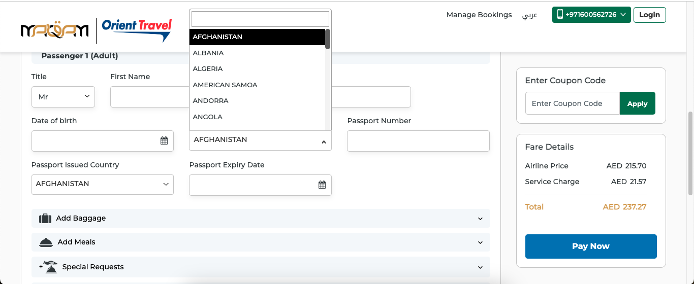This screenshot has height=284, width=694.
Task: Click the Maqam logo
Action: pos(55,31)
